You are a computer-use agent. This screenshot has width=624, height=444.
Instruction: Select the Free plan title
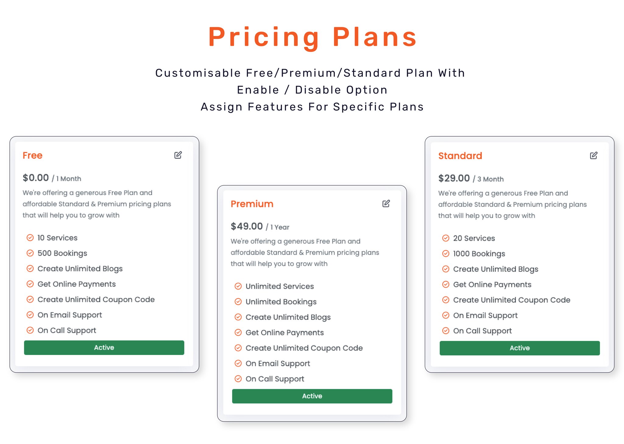click(33, 155)
